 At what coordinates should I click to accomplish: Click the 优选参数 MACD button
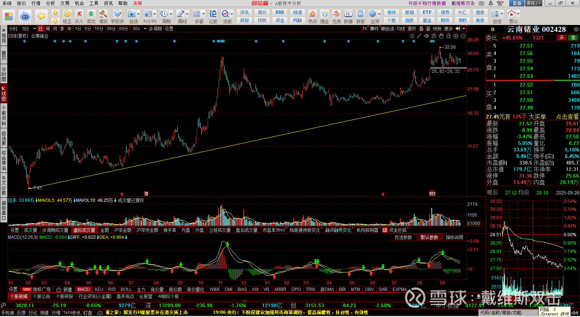(403, 237)
